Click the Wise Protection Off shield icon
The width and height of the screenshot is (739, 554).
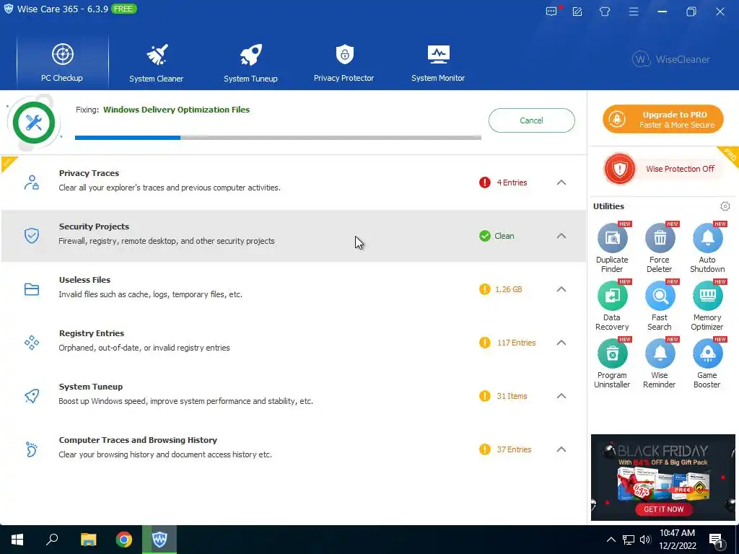(620, 169)
